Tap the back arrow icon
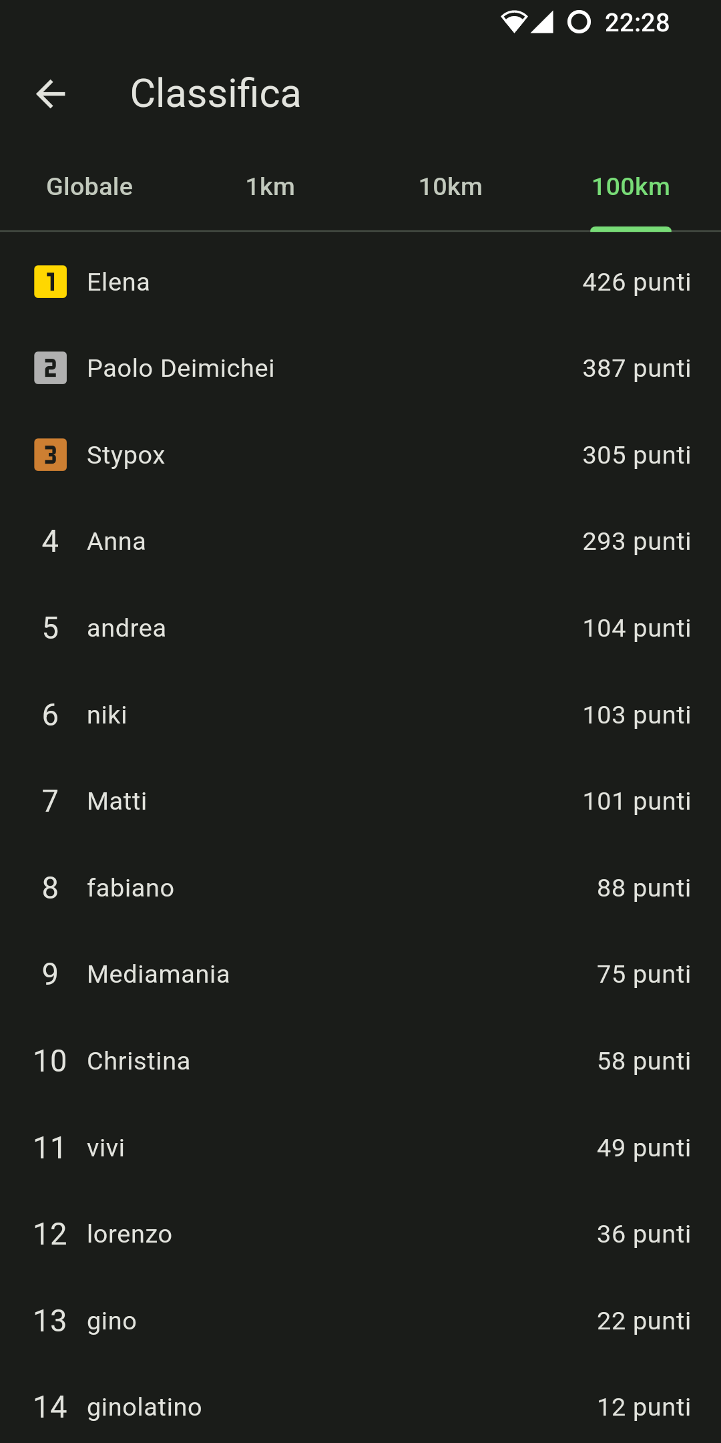Screen dimensions: 721x1443 [x=51, y=94]
